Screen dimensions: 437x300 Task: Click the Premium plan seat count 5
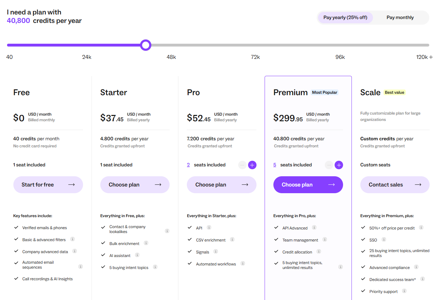point(275,165)
